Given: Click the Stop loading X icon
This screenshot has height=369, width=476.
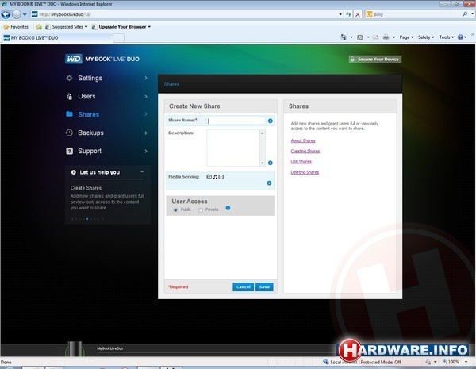Looking at the screenshot, I should click(358, 14).
